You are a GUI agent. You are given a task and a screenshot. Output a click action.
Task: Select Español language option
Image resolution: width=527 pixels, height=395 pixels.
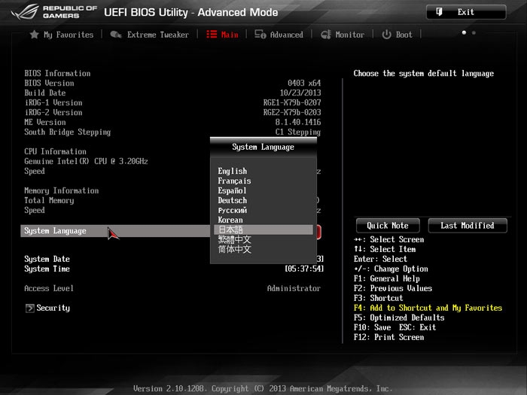coord(233,191)
